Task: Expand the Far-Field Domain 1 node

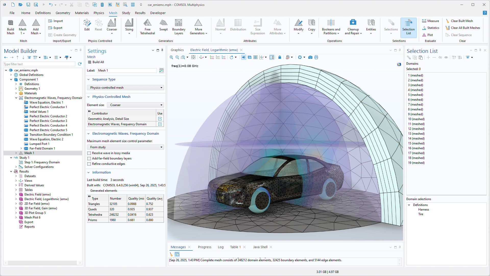Action: point(21,148)
